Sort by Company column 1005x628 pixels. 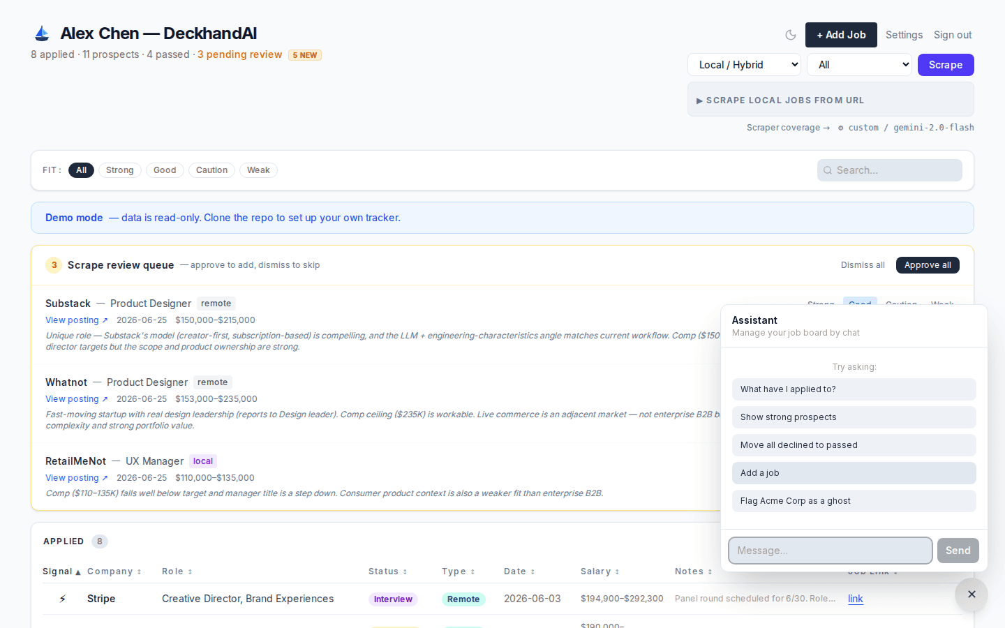[x=114, y=571]
